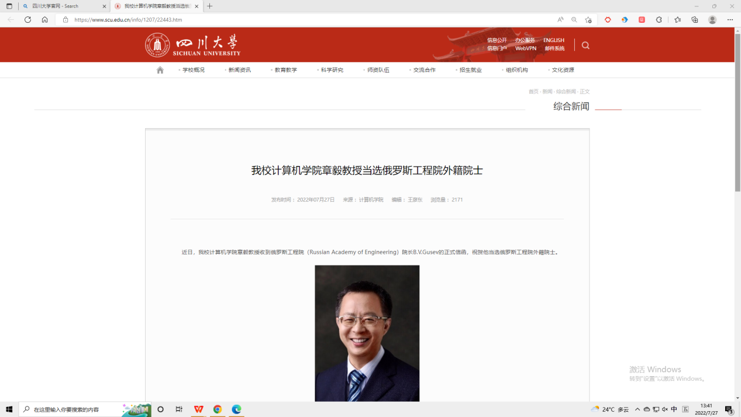This screenshot has width=741, height=417.
Task: Open the ENGLISH version link
Action: 553,40
